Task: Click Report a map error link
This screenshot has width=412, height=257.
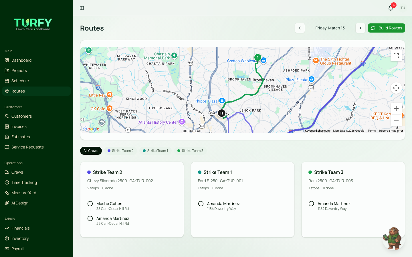Action: pos(391,131)
